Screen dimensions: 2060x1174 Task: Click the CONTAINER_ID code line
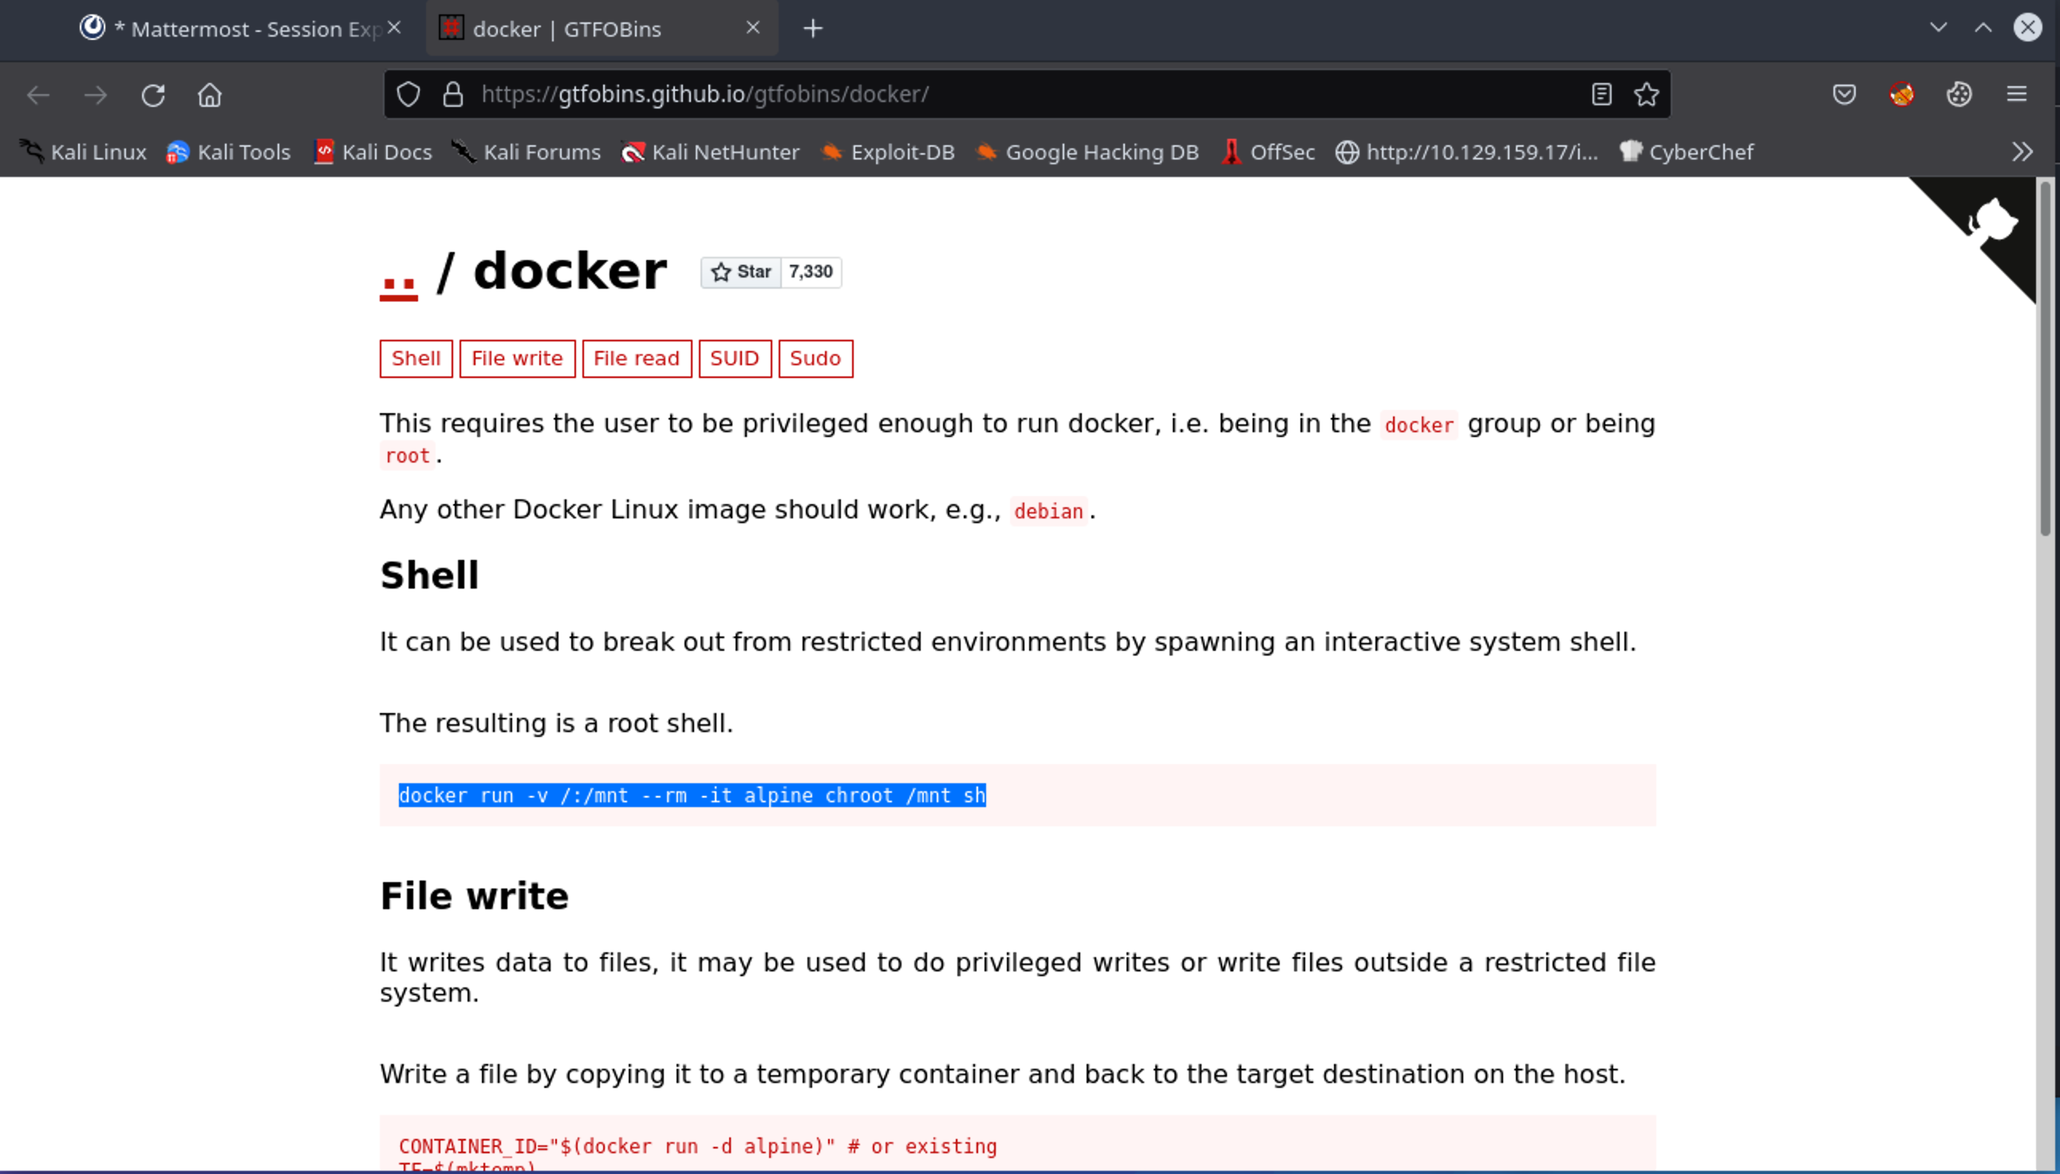click(x=697, y=1146)
